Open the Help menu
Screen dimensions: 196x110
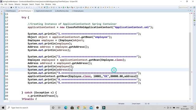(54, 4)
